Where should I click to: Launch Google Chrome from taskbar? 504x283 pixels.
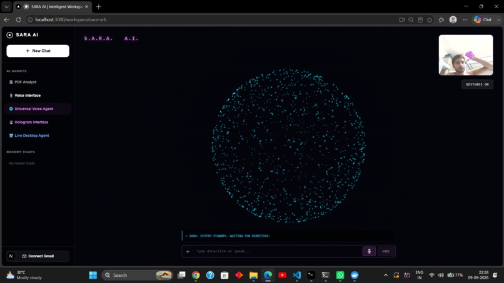196,276
